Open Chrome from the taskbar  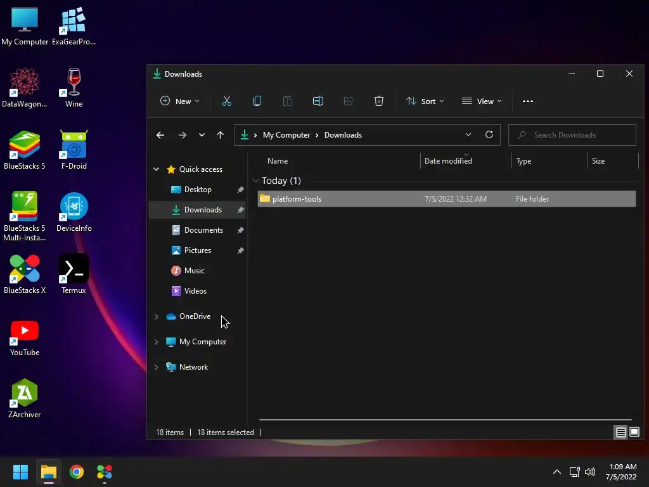77,472
